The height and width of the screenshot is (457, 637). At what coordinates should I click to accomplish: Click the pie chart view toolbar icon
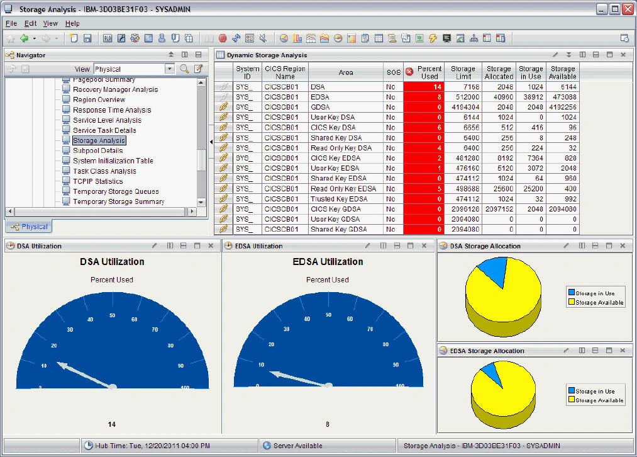(284, 38)
